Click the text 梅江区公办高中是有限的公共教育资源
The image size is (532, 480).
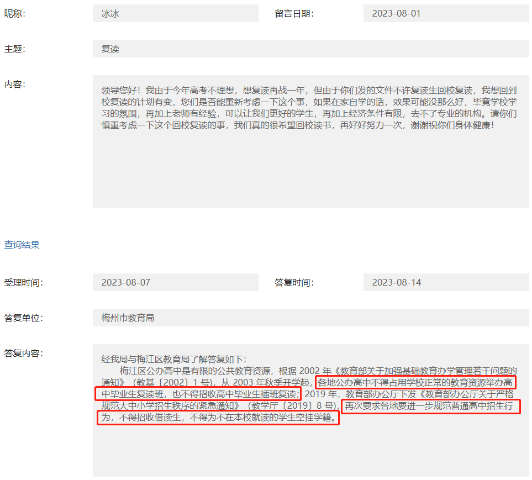(195, 371)
